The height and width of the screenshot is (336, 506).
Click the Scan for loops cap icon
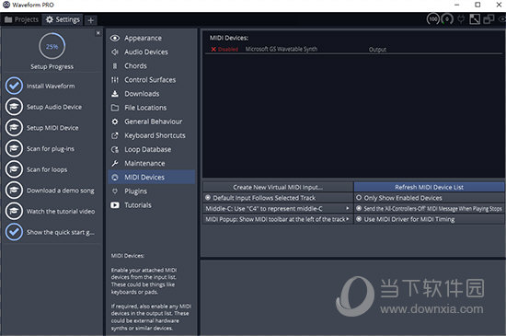14,169
